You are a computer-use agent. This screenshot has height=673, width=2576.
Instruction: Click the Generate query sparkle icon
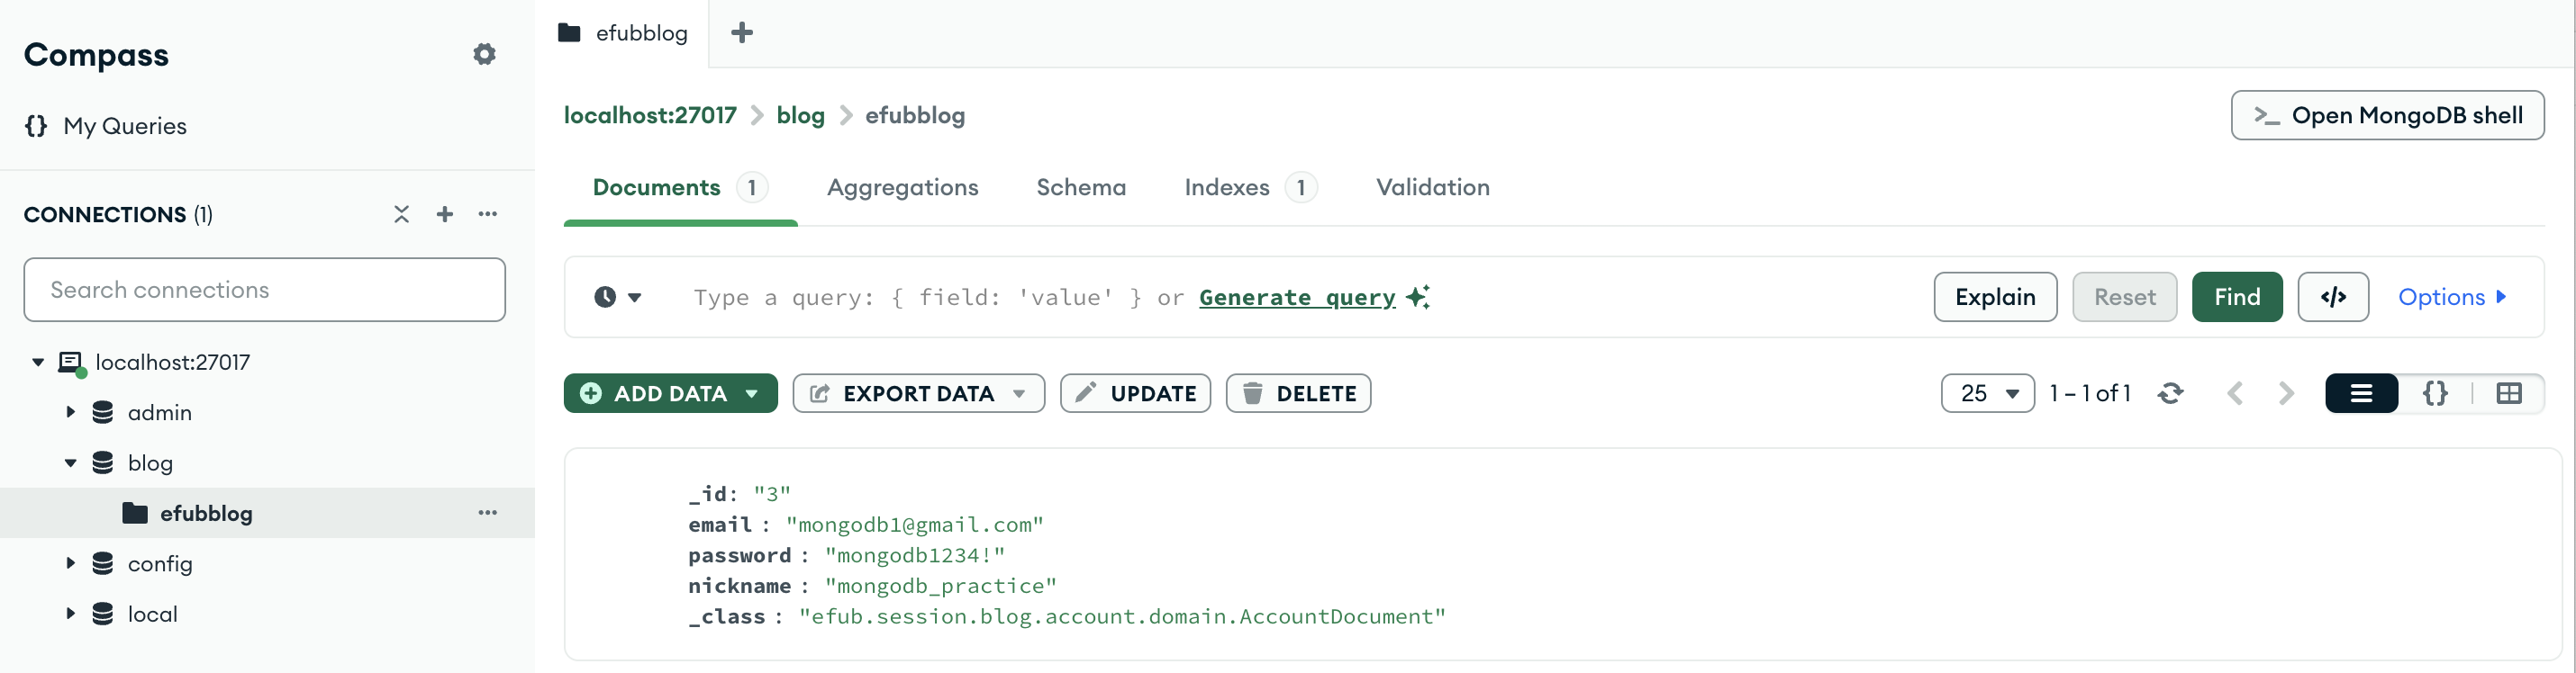pyautogui.click(x=1418, y=297)
